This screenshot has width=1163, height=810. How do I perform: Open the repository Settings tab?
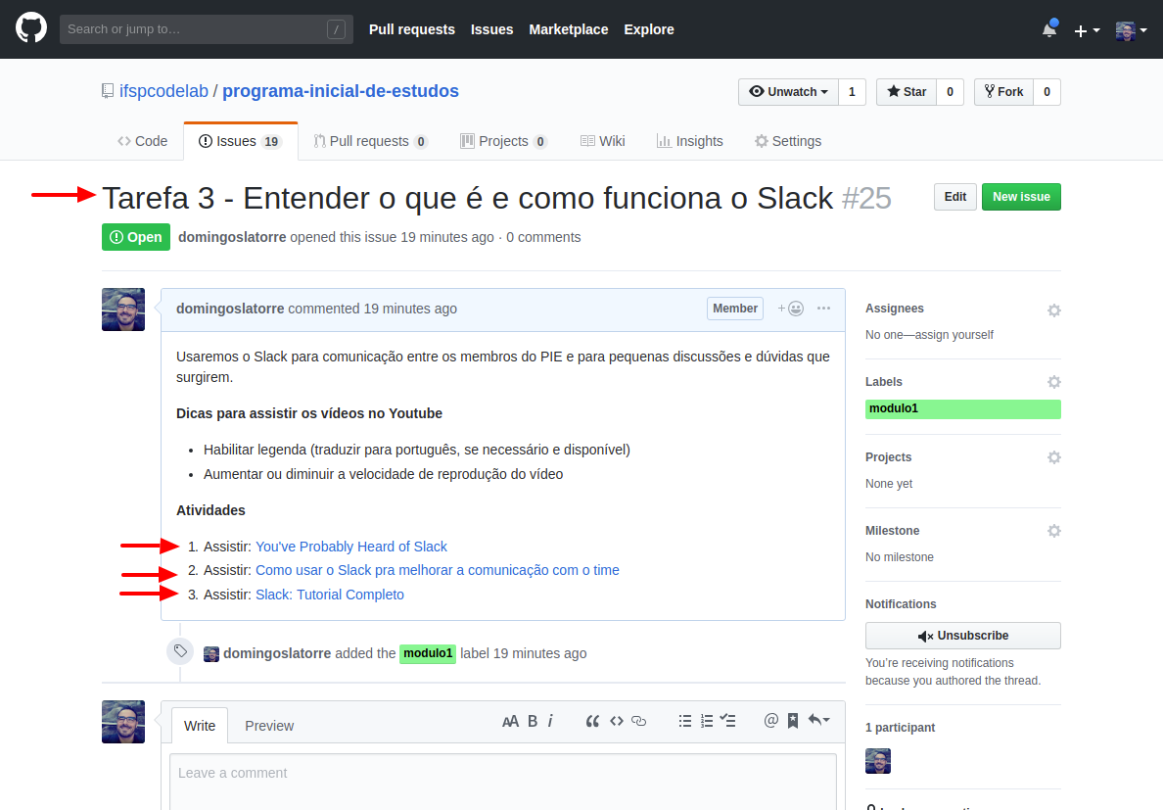(x=788, y=141)
